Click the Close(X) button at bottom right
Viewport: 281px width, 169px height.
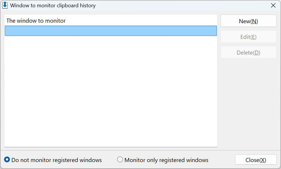[x=256, y=160]
